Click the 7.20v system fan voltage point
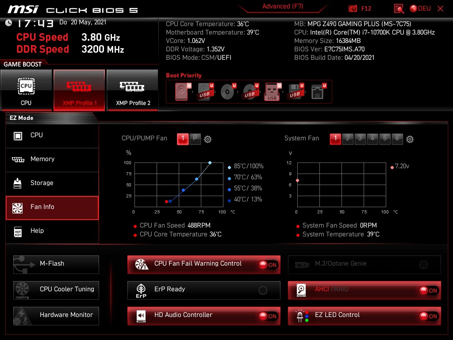This screenshot has height=340, width=453. 298,181
